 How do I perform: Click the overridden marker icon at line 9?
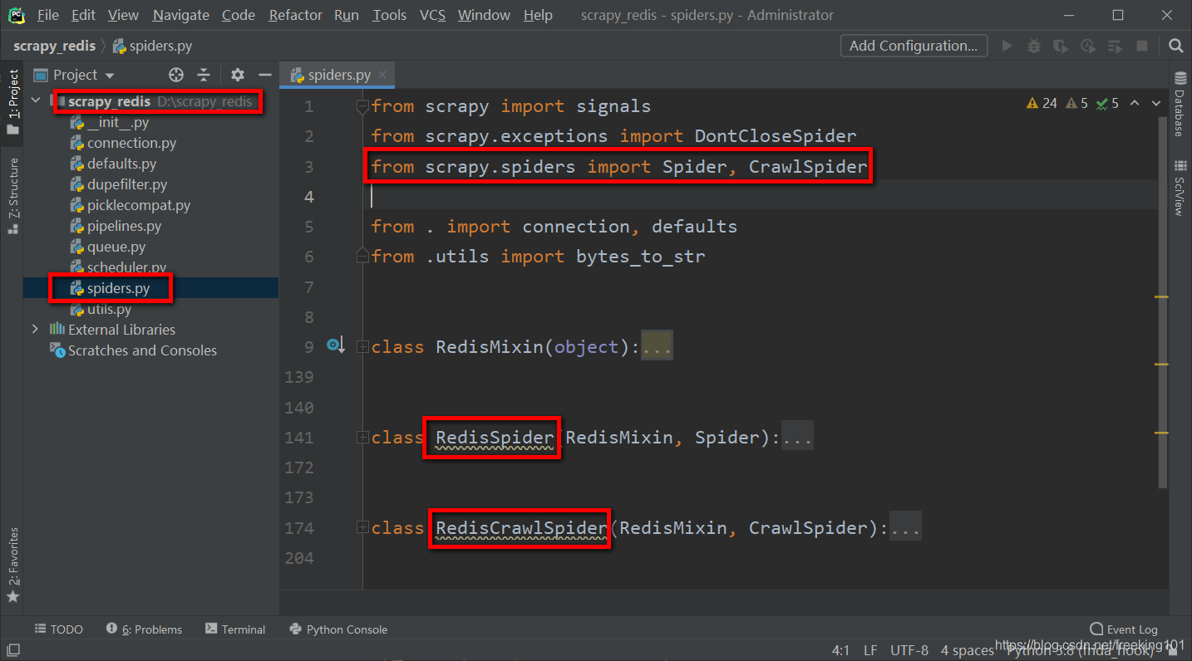(x=335, y=345)
